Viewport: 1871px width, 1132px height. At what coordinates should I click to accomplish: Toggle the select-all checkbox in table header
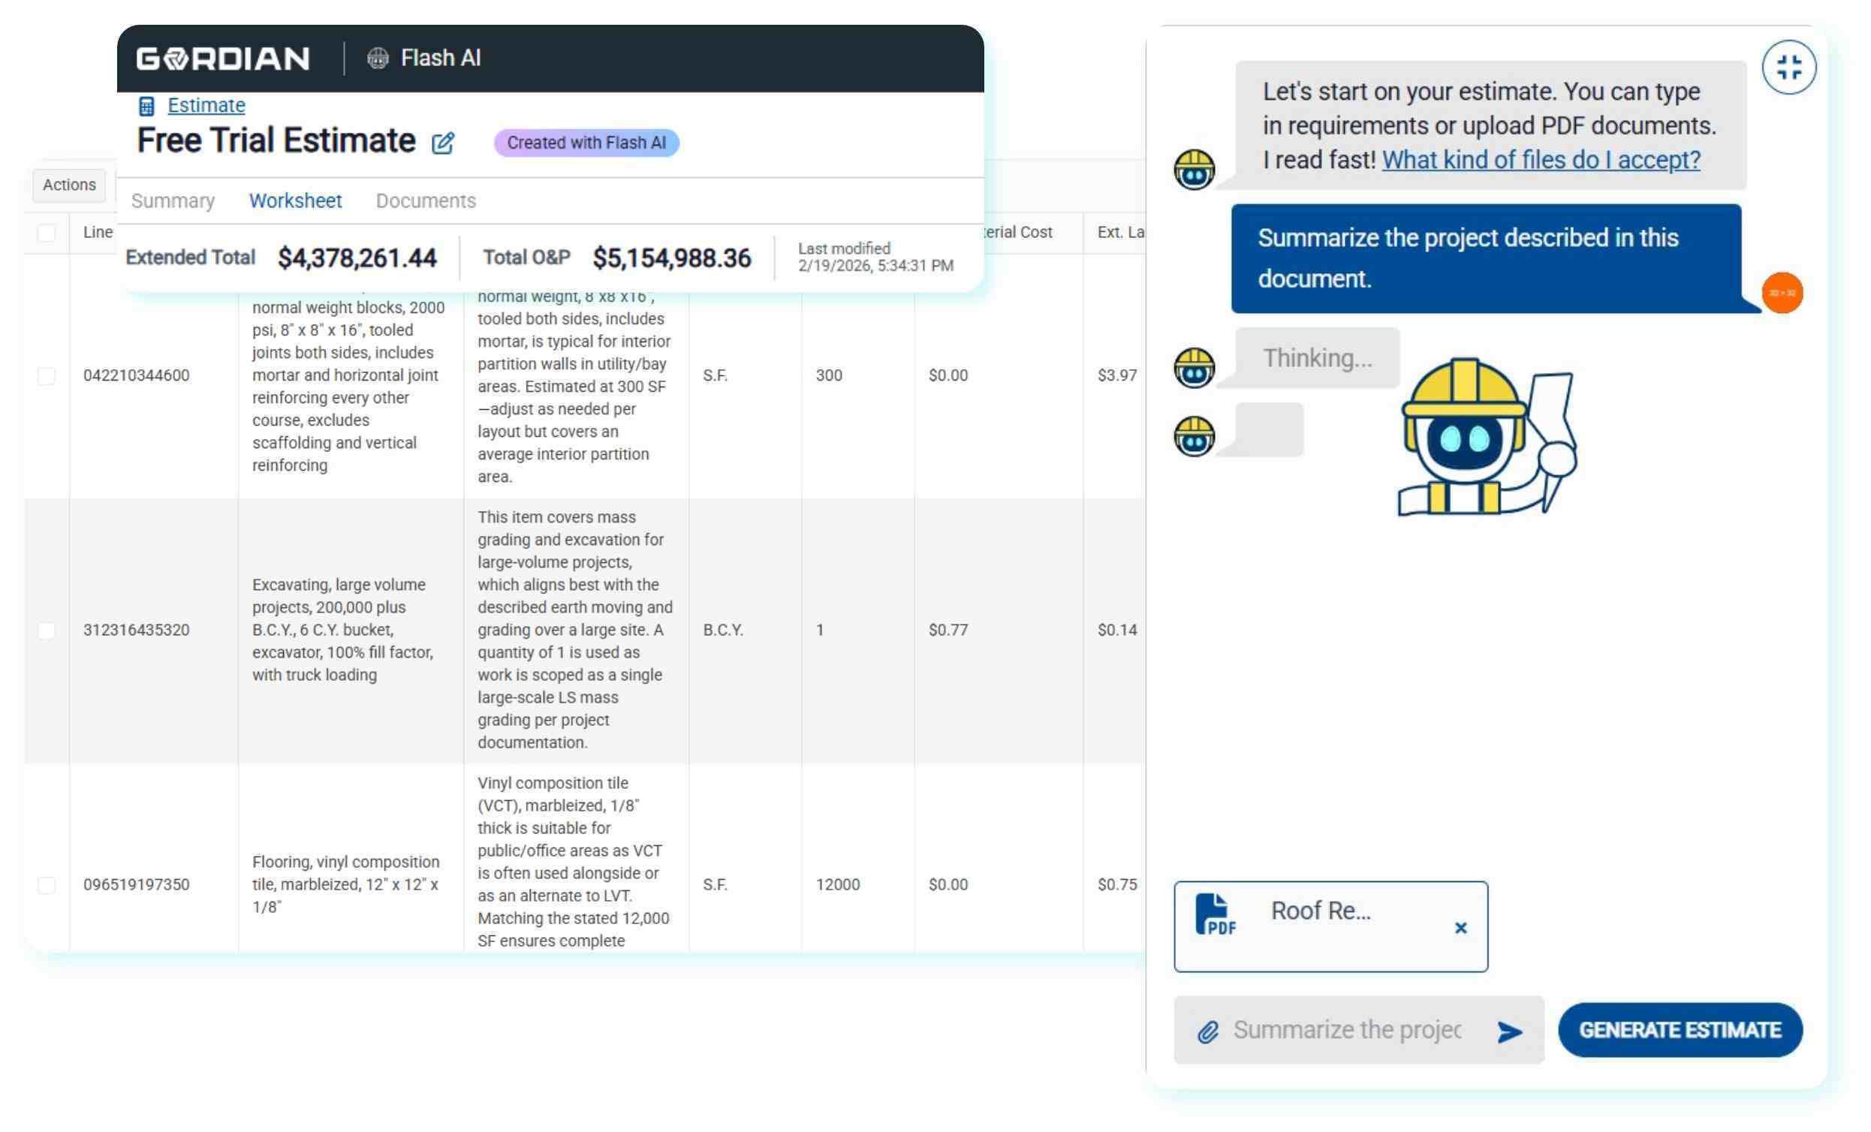coord(47,233)
